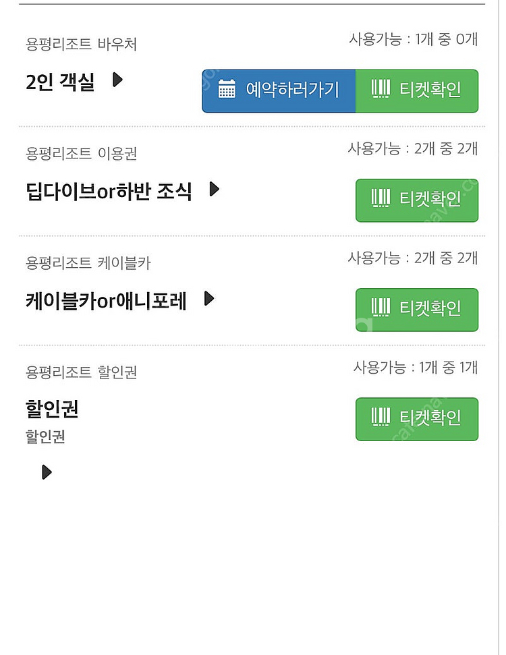Click the 사용가능 1개 중 0개 status text

[413, 39]
